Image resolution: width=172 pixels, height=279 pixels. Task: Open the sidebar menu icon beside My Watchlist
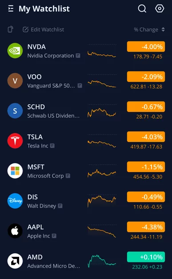tap(11, 8)
